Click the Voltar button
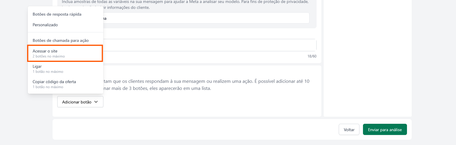 (x=349, y=130)
